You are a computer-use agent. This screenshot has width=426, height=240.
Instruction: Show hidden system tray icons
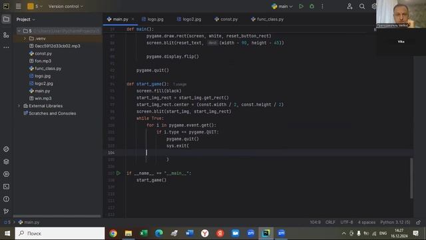point(343,233)
